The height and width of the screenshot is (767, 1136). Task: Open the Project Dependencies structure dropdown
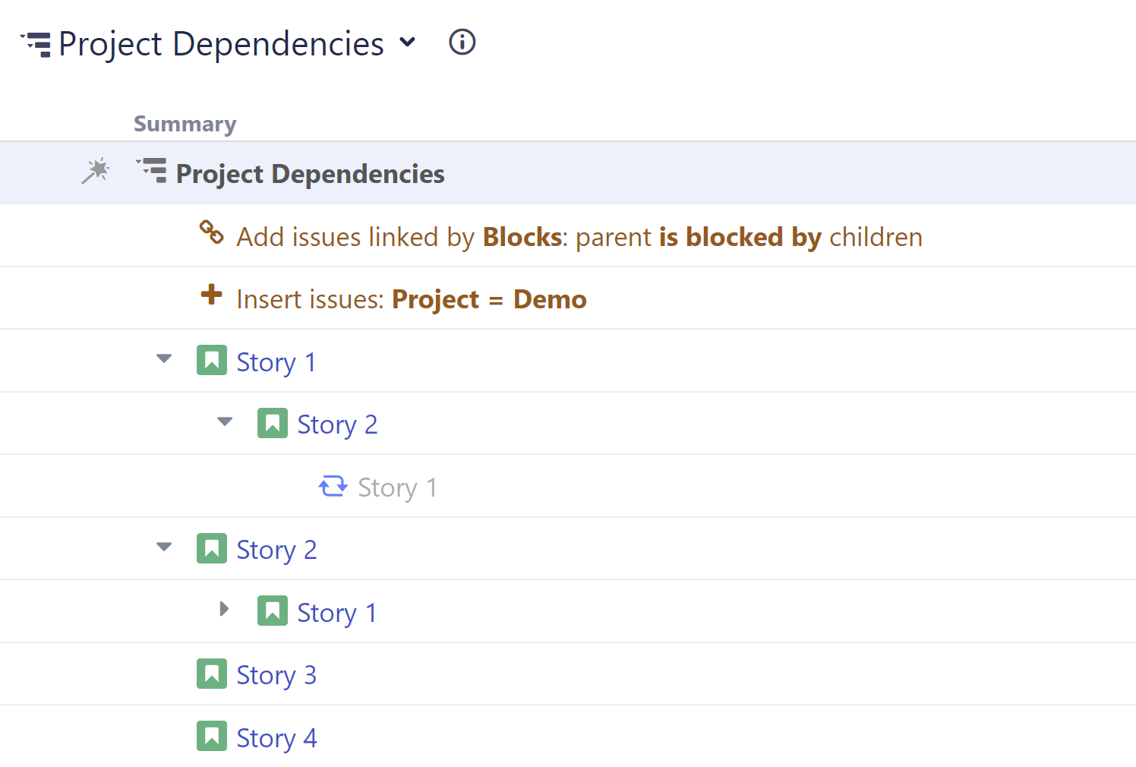point(408,43)
